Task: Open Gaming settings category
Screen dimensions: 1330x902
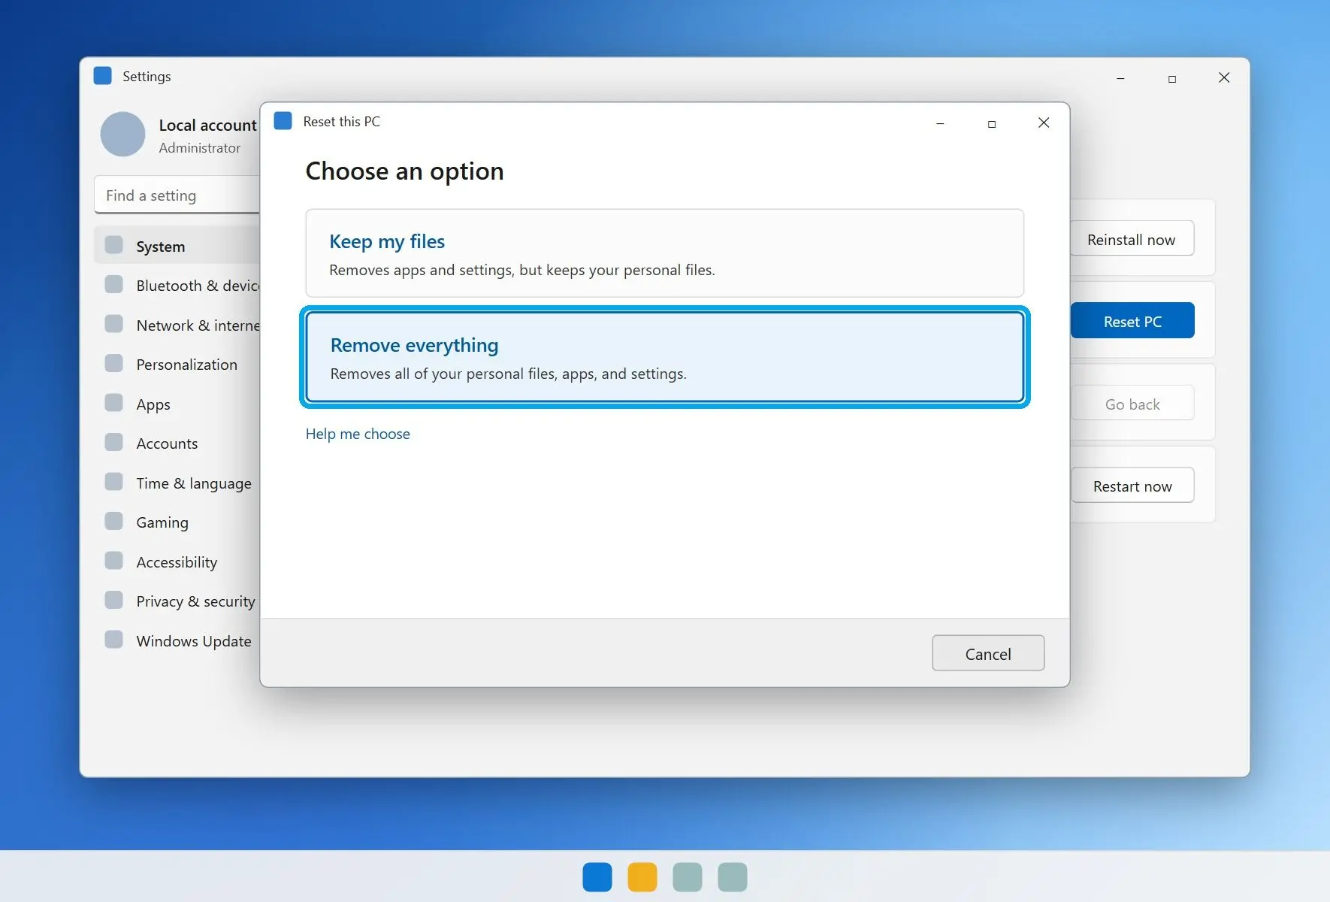Action: (x=177, y=522)
